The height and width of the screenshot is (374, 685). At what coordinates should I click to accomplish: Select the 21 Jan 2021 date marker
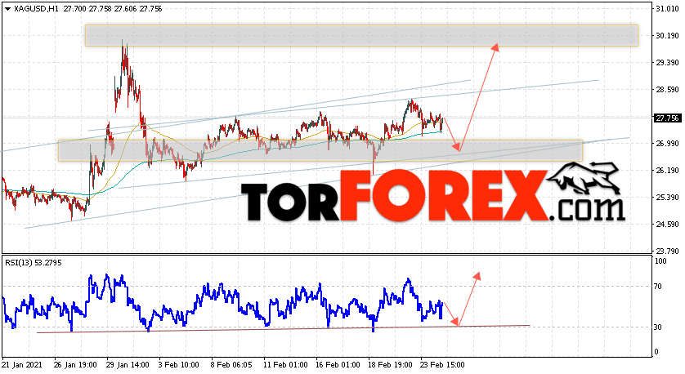[22, 365]
